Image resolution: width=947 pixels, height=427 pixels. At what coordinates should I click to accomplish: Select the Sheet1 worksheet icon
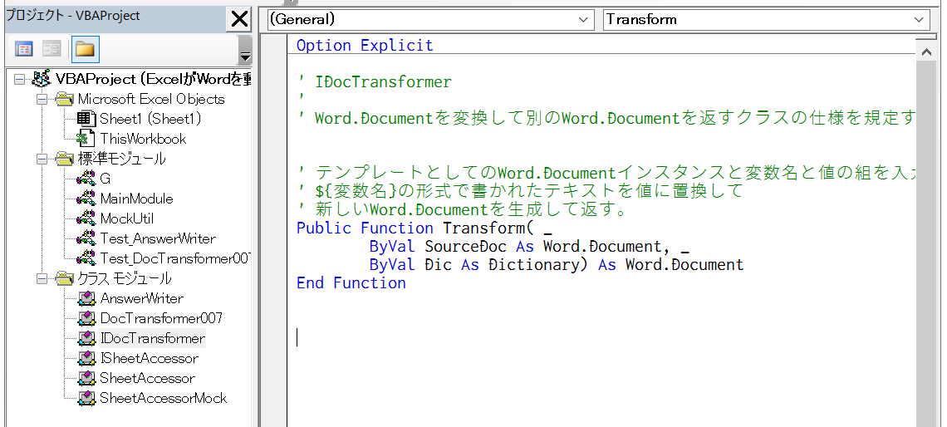point(87,119)
